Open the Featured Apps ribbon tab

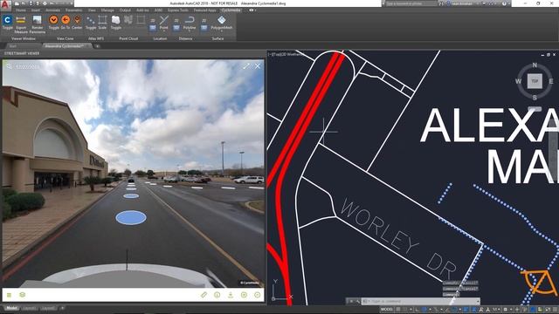[204, 10]
